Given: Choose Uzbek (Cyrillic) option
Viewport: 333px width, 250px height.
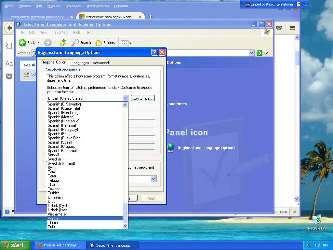Looking at the screenshot, I should coord(85,206).
